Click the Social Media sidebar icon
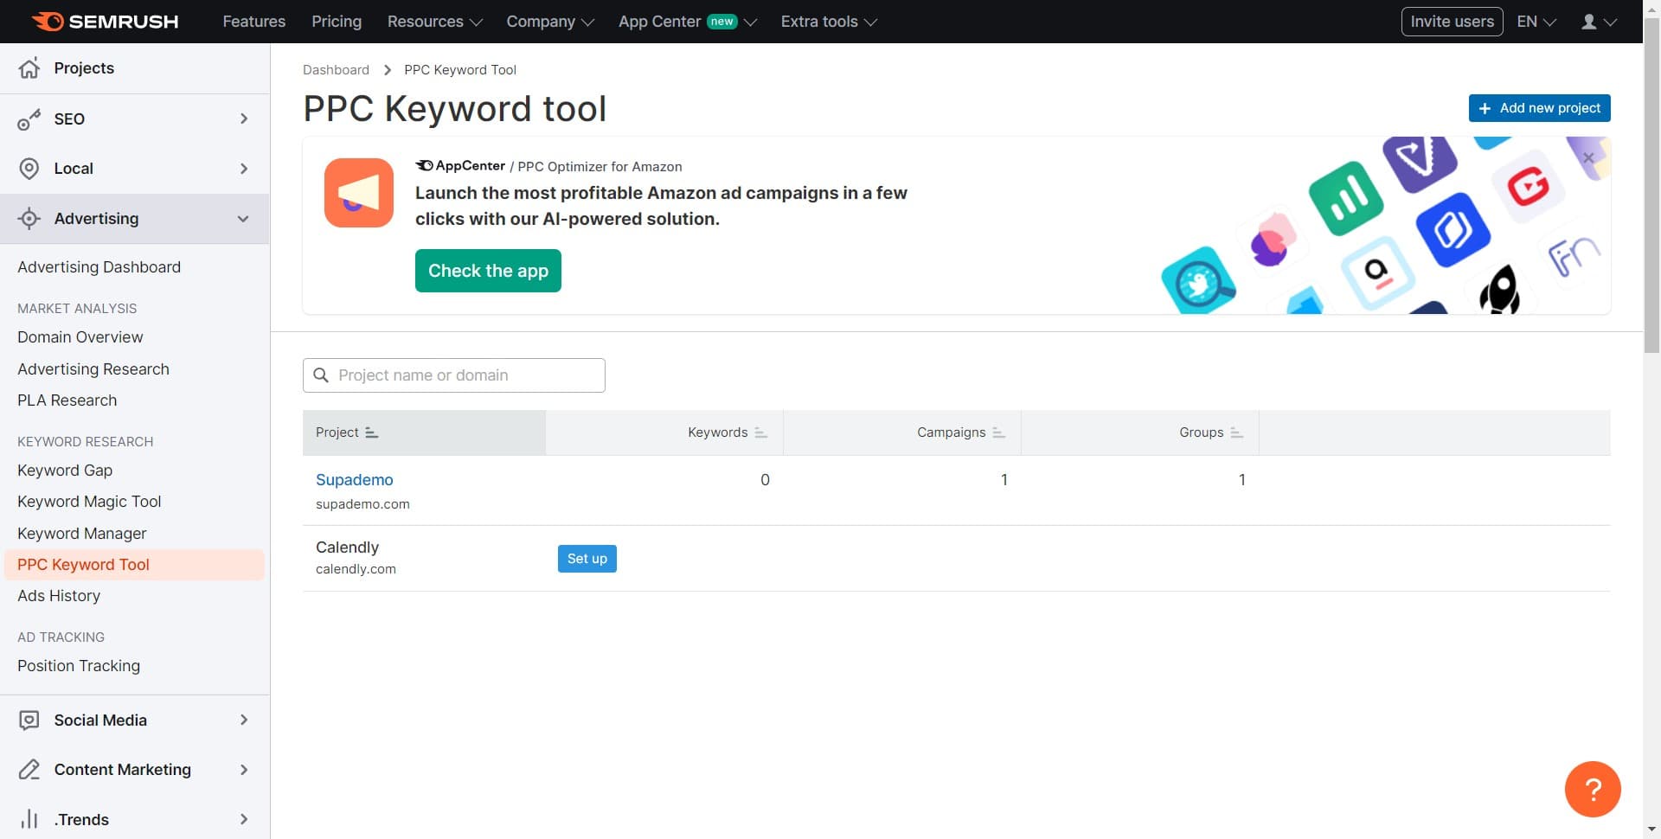This screenshot has width=1661, height=839. (x=29, y=720)
